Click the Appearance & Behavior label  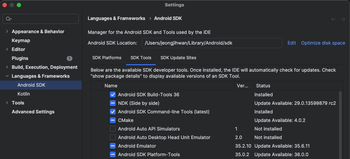tap(38, 31)
